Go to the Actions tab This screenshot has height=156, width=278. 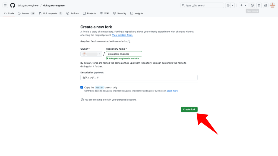(72, 13)
